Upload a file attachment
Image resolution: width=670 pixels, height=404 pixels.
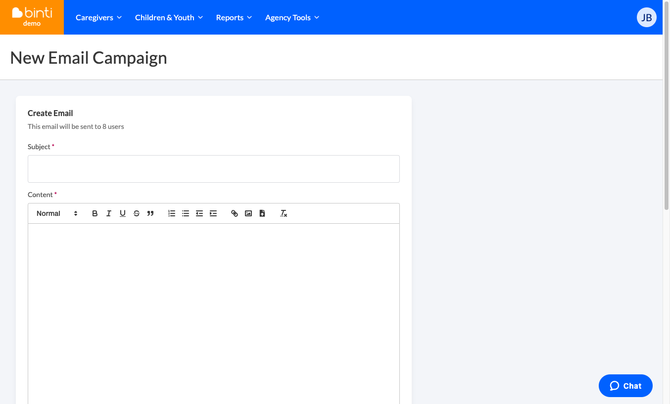pos(262,213)
